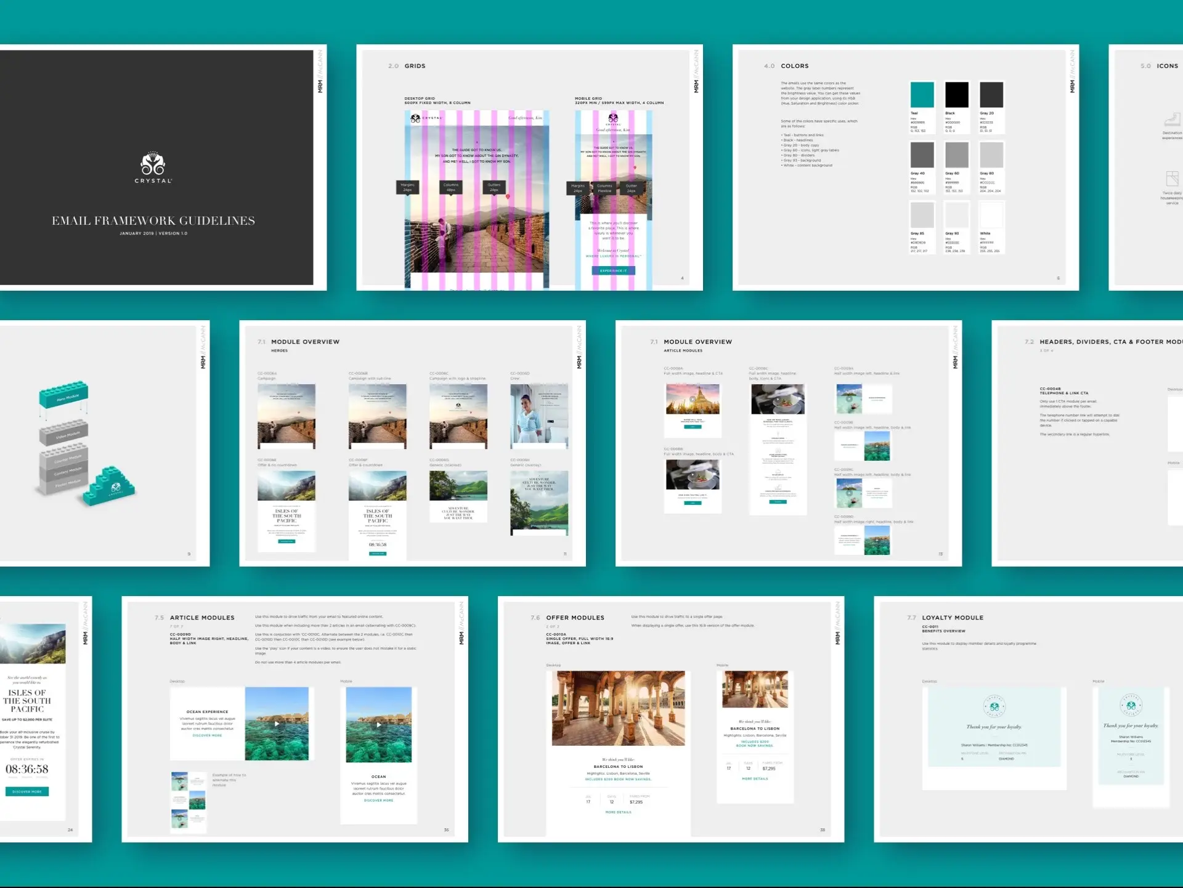Viewport: 1183px width, 888px height.
Task: Open the CC-0006B Campaign with sub-line thumbnail
Action: coord(378,417)
